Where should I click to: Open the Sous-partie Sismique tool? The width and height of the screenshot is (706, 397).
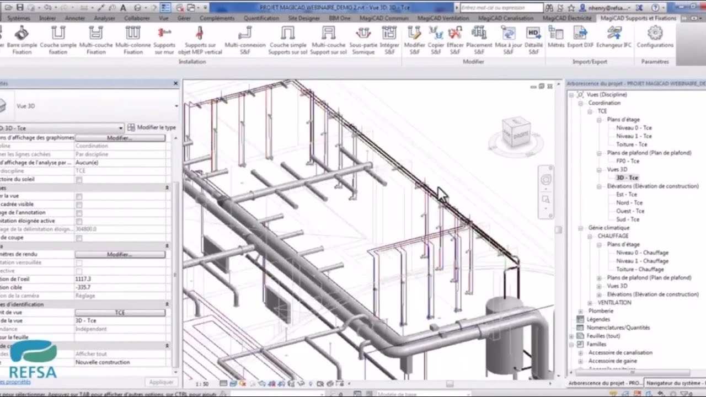[362, 40]
